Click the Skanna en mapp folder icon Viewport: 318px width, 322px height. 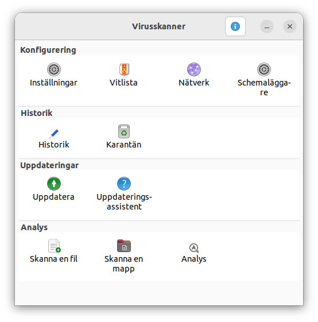(124, 246)
